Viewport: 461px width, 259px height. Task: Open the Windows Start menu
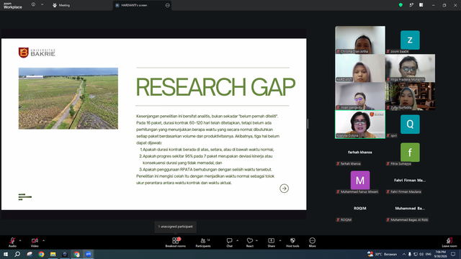tap(6, 254)
